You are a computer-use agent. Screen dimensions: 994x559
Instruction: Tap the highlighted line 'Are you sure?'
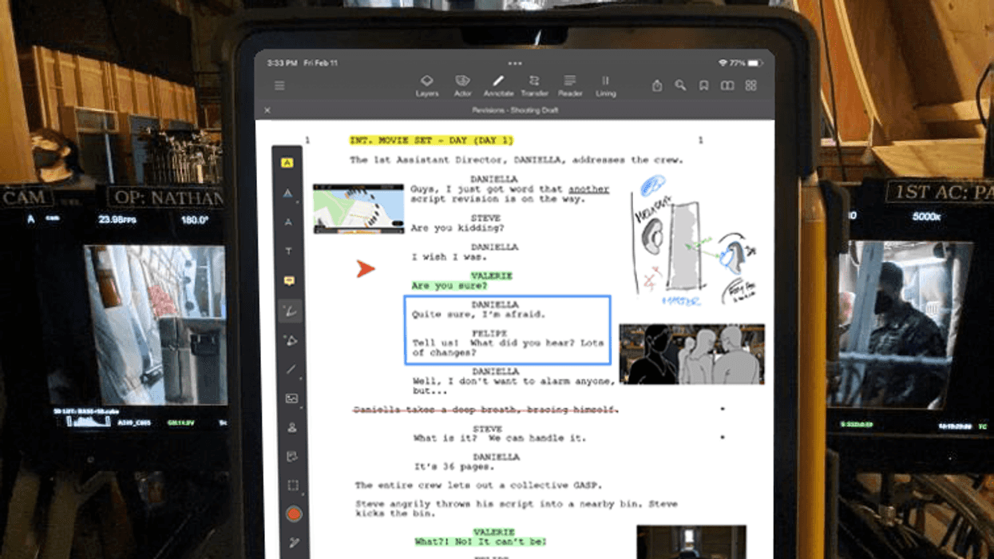pos(449,285)
